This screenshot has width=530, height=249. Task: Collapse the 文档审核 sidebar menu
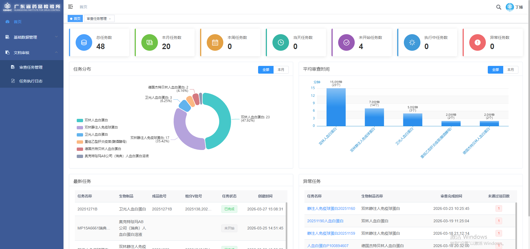[x=32, y=52]
